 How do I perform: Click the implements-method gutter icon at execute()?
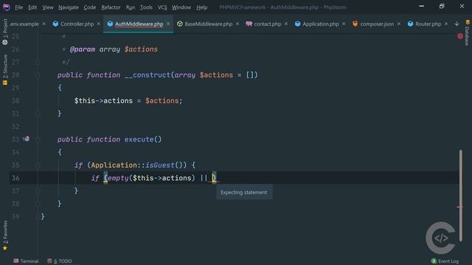tap(27, 139)
